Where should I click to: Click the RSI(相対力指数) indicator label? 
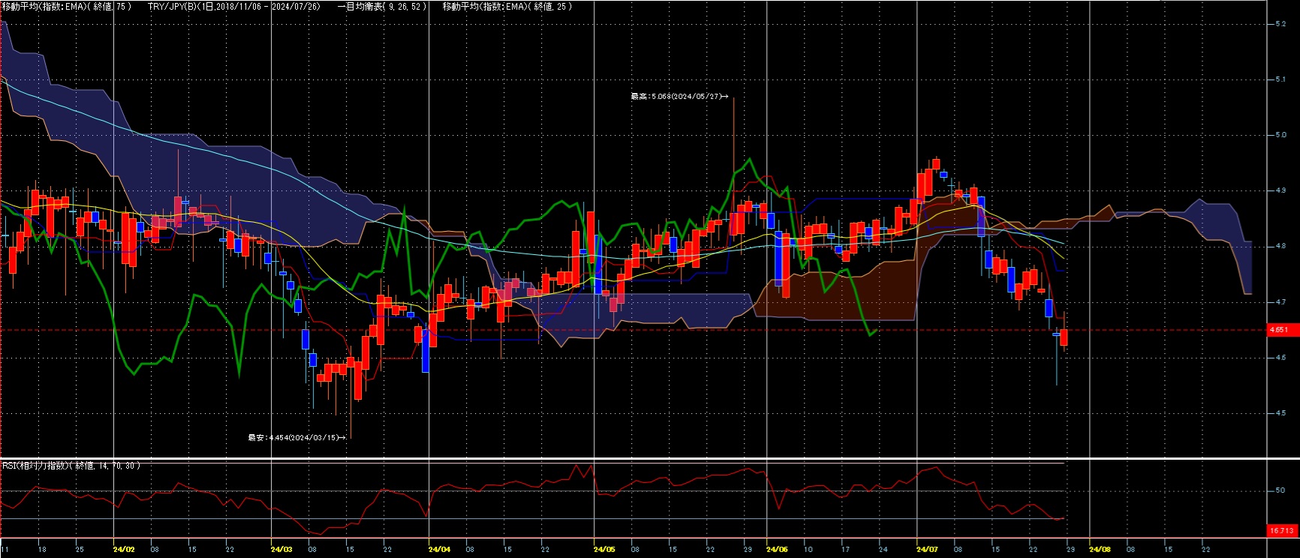[x=71, y=466]
